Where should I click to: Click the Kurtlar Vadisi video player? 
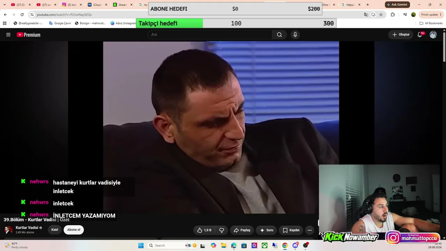(x=221, y=128)
